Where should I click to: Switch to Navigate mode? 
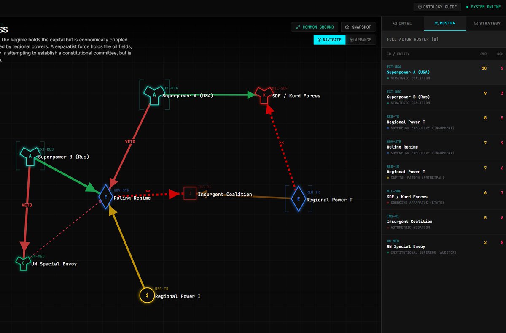pos(329,40)
